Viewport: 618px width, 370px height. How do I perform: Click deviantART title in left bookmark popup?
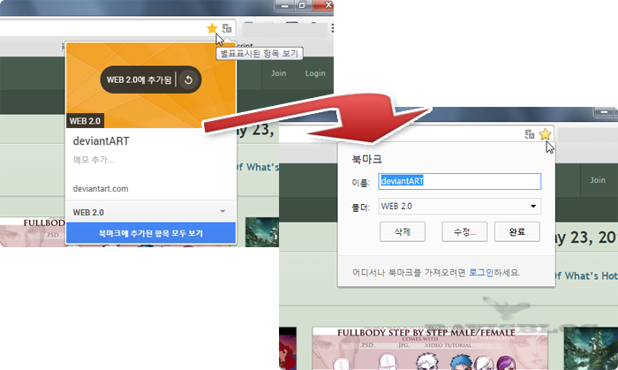[x=101, y=141]
